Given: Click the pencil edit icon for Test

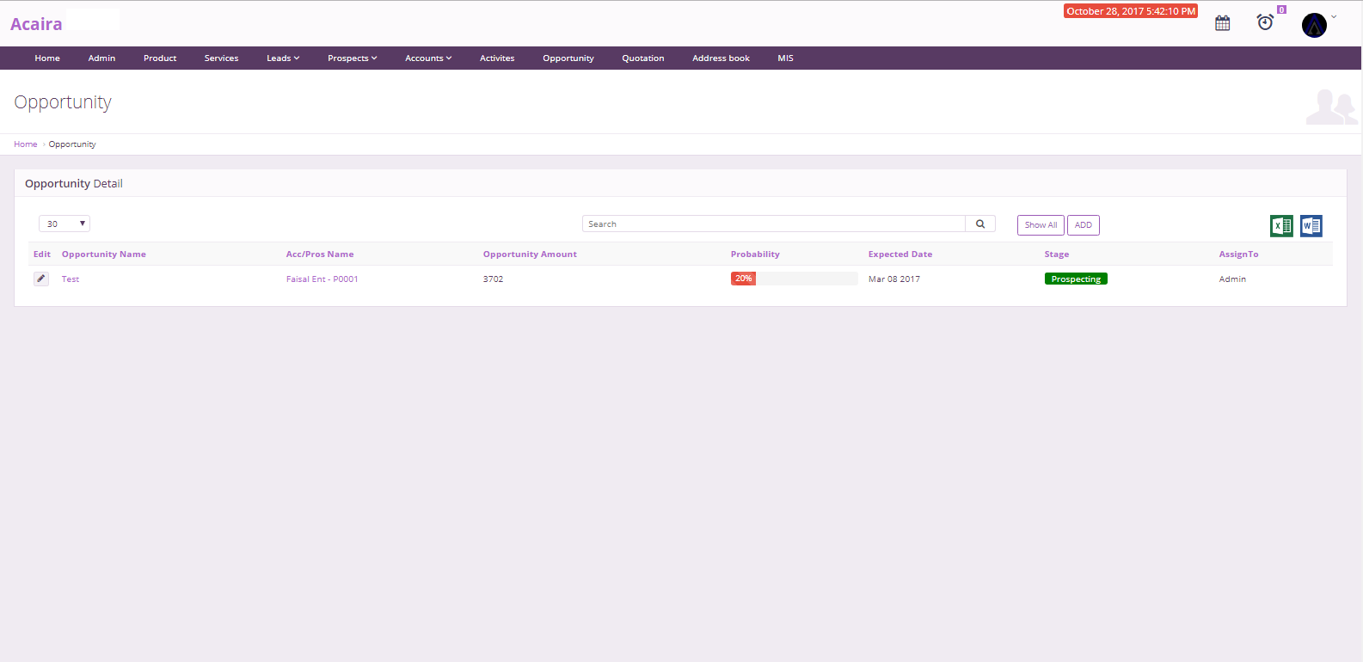Looking at the screenshot, I should 41,279.
